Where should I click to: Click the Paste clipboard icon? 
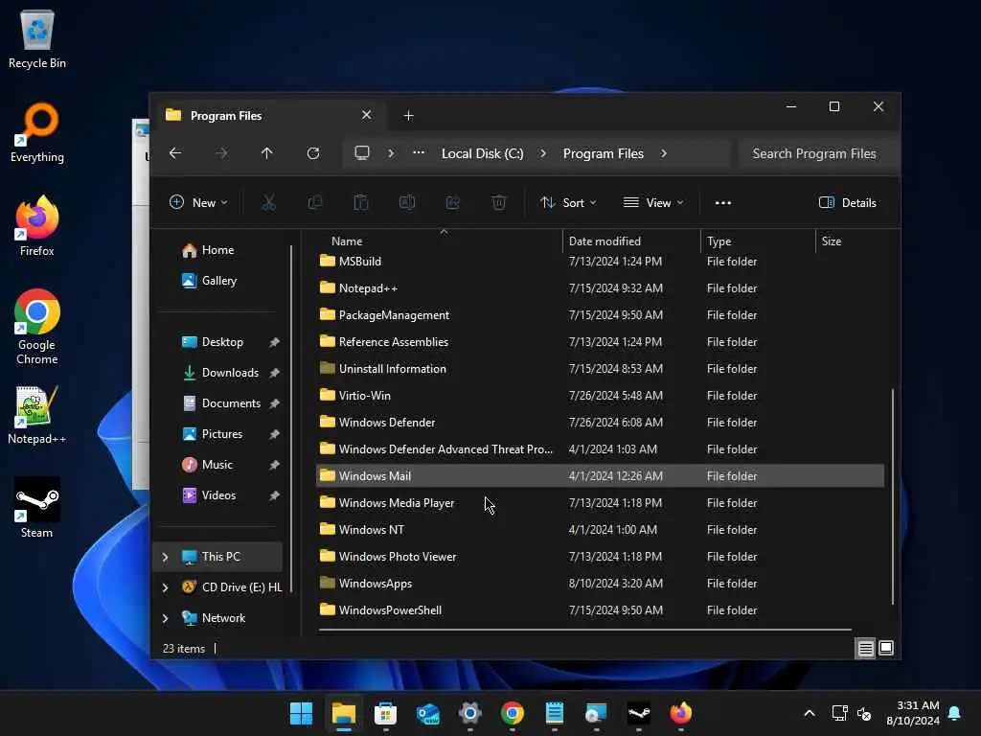click(x=361, y=202)
